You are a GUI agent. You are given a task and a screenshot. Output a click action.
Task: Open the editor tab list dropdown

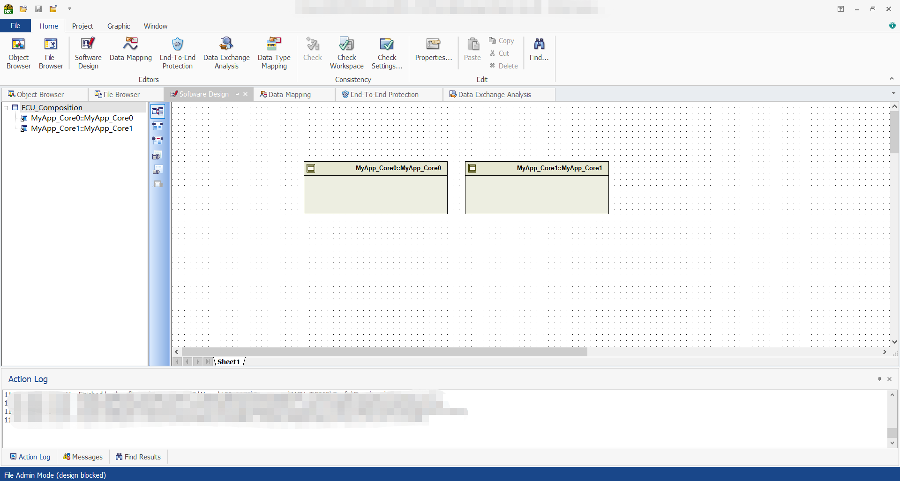click(x=893, y=94)
